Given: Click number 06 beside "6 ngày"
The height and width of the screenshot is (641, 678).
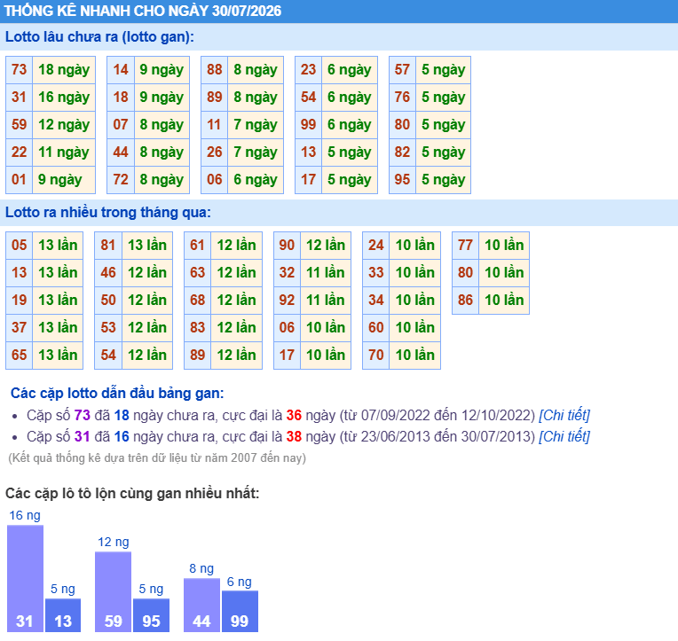Looking at the screenshot, I should tap(215, 180).
